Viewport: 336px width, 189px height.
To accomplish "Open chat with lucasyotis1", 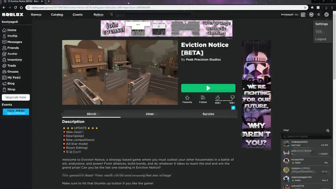I will click(306, 161).
